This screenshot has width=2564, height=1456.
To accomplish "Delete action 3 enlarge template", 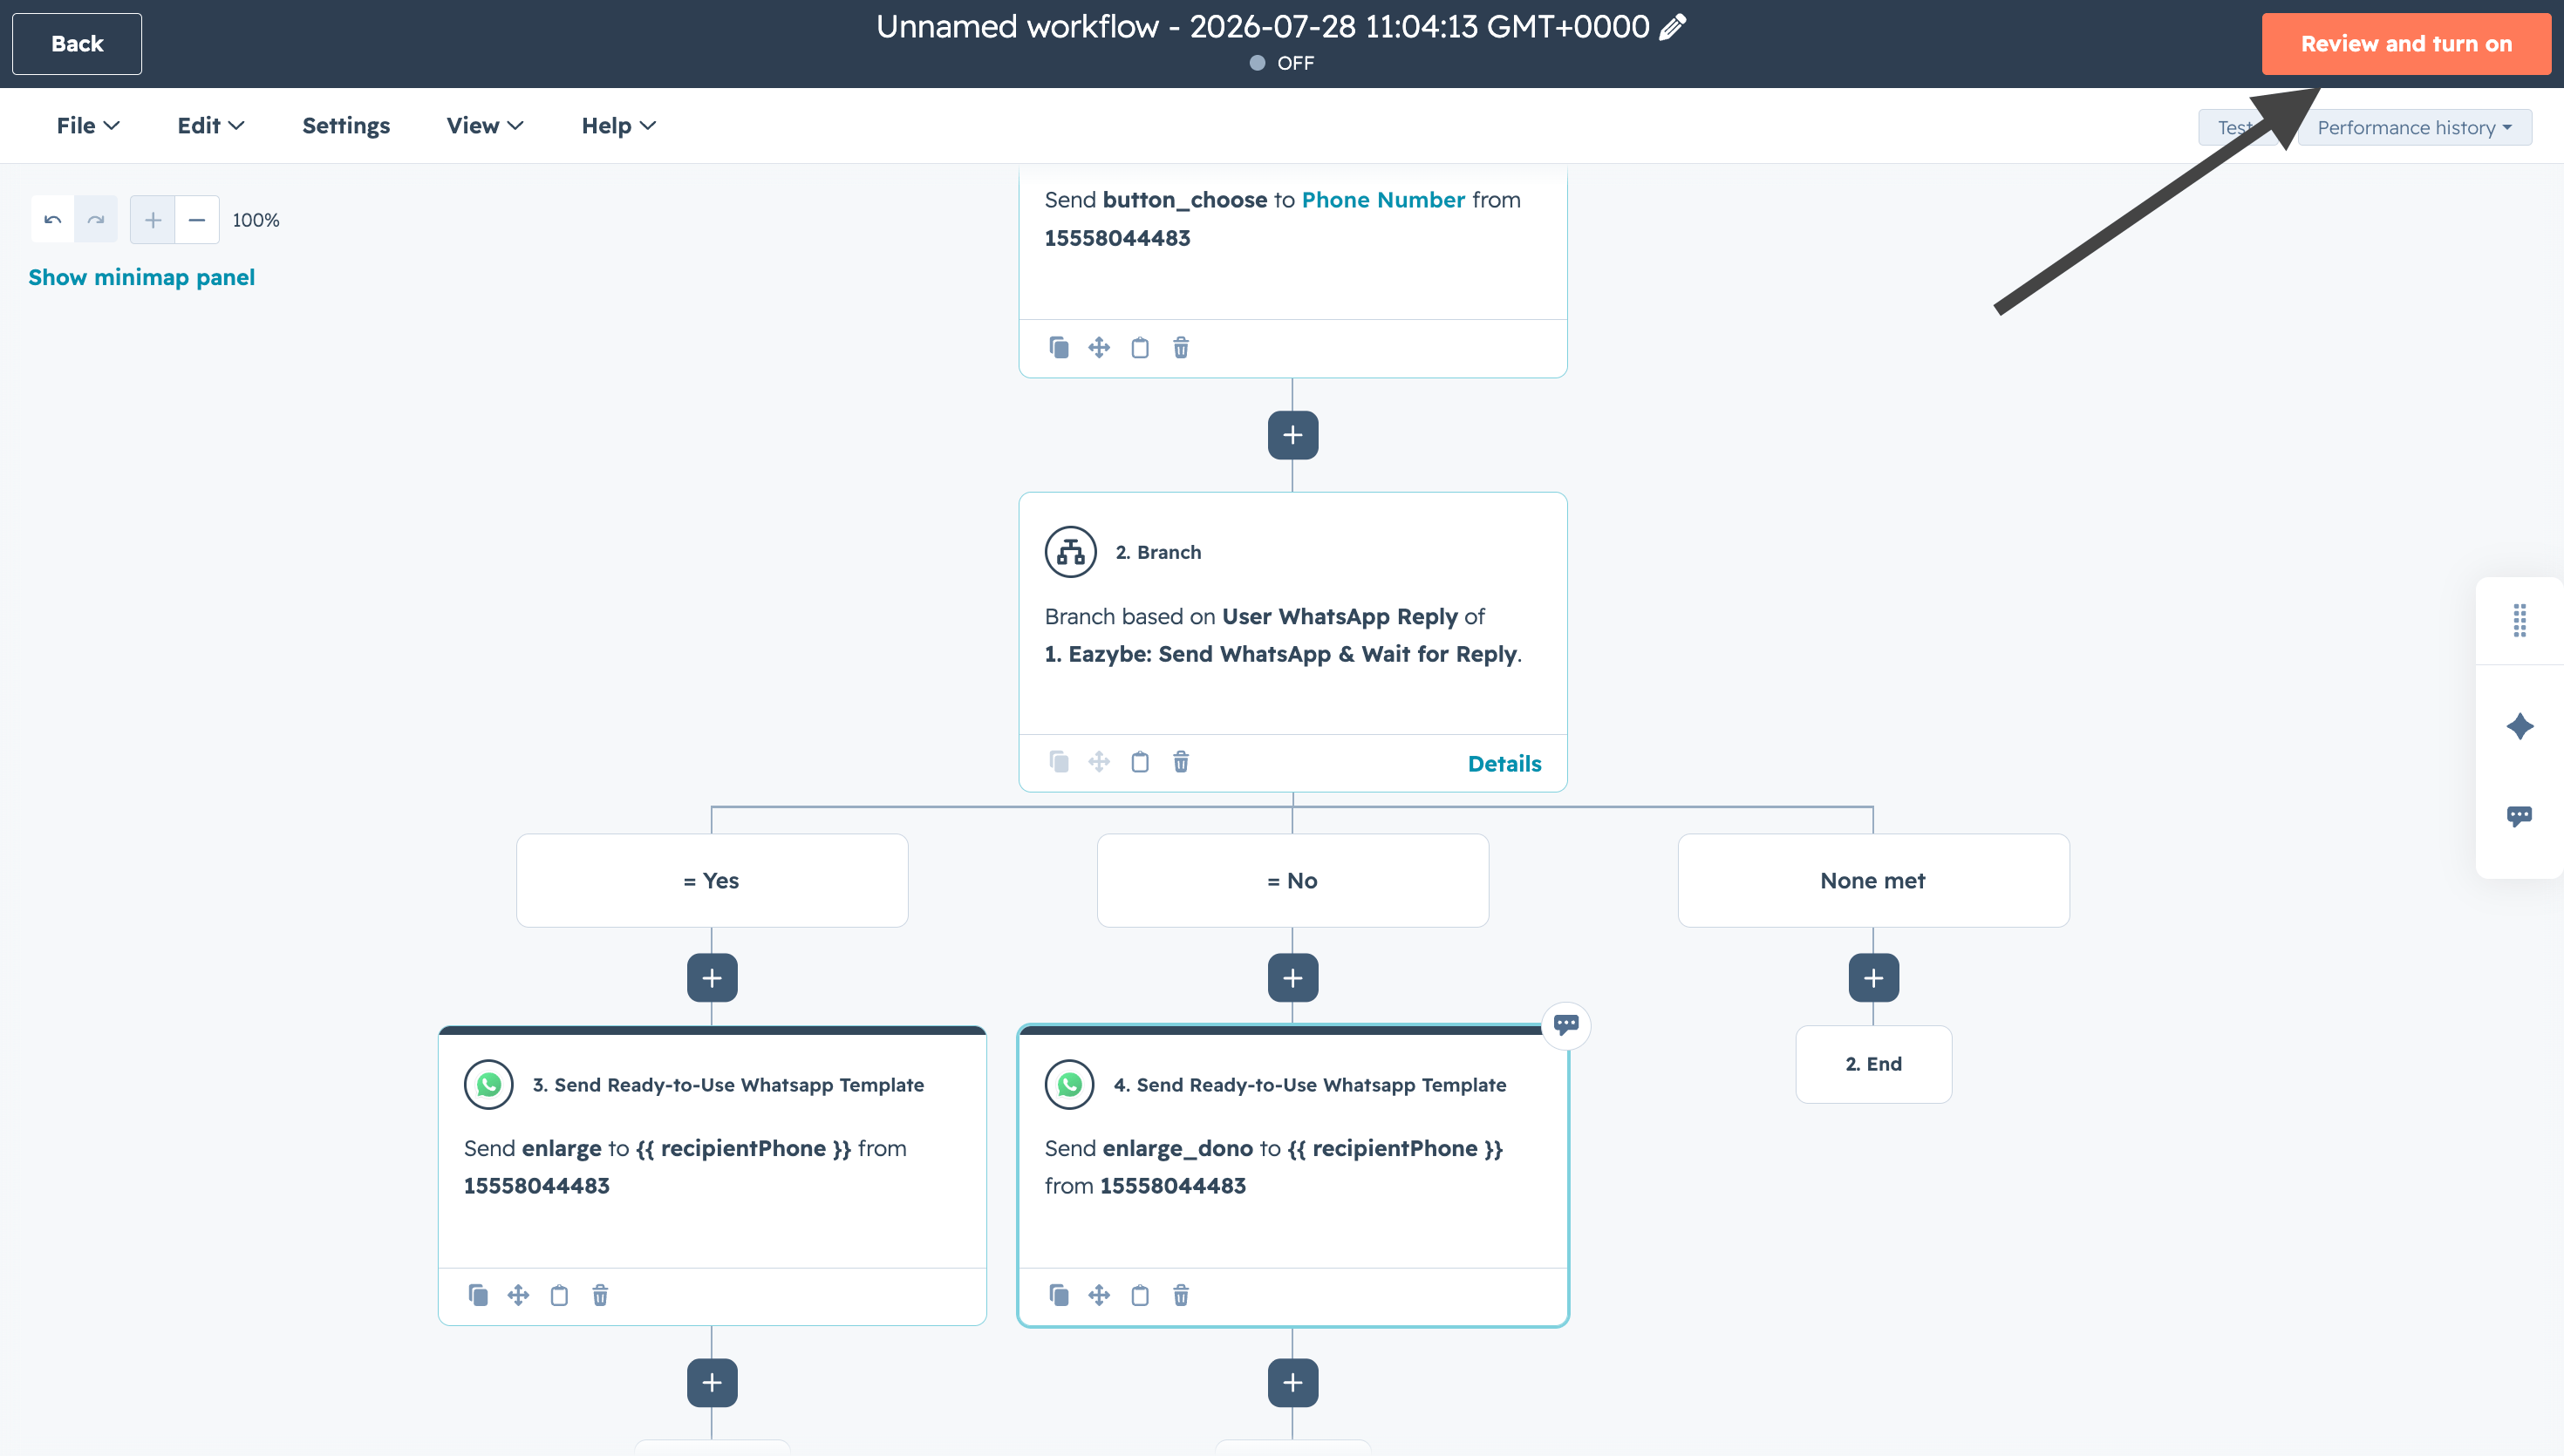I will (600, 1296).
